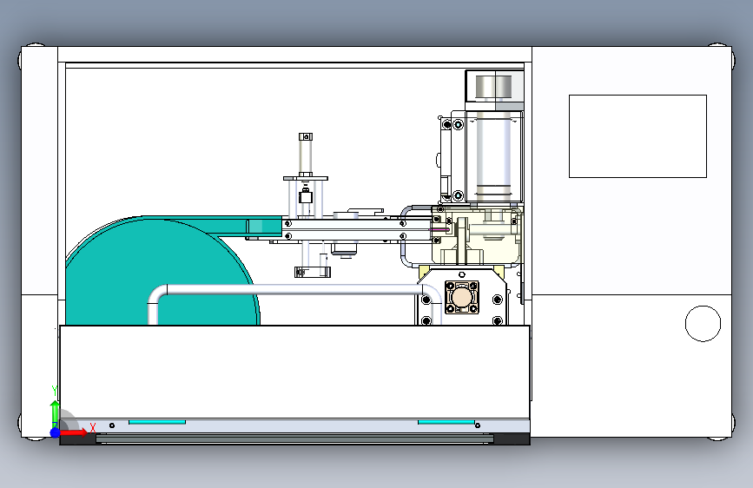Select the square flange with beige shaft
The image size is (753, 488).
pos(461,297)
